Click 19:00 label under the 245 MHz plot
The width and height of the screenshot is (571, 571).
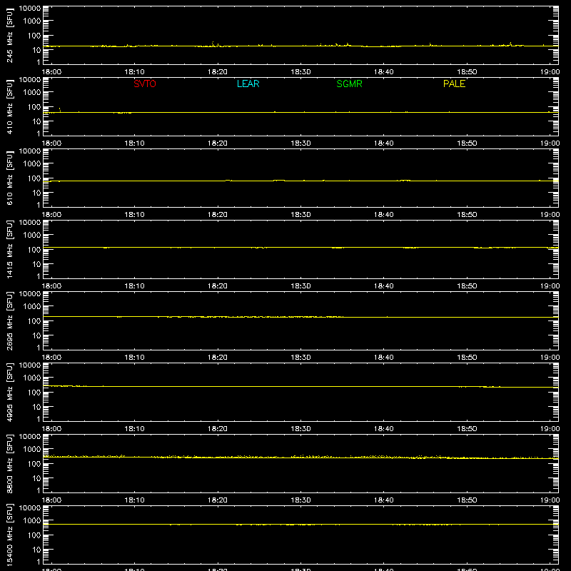pyautogui.click(x=550, y=72)
